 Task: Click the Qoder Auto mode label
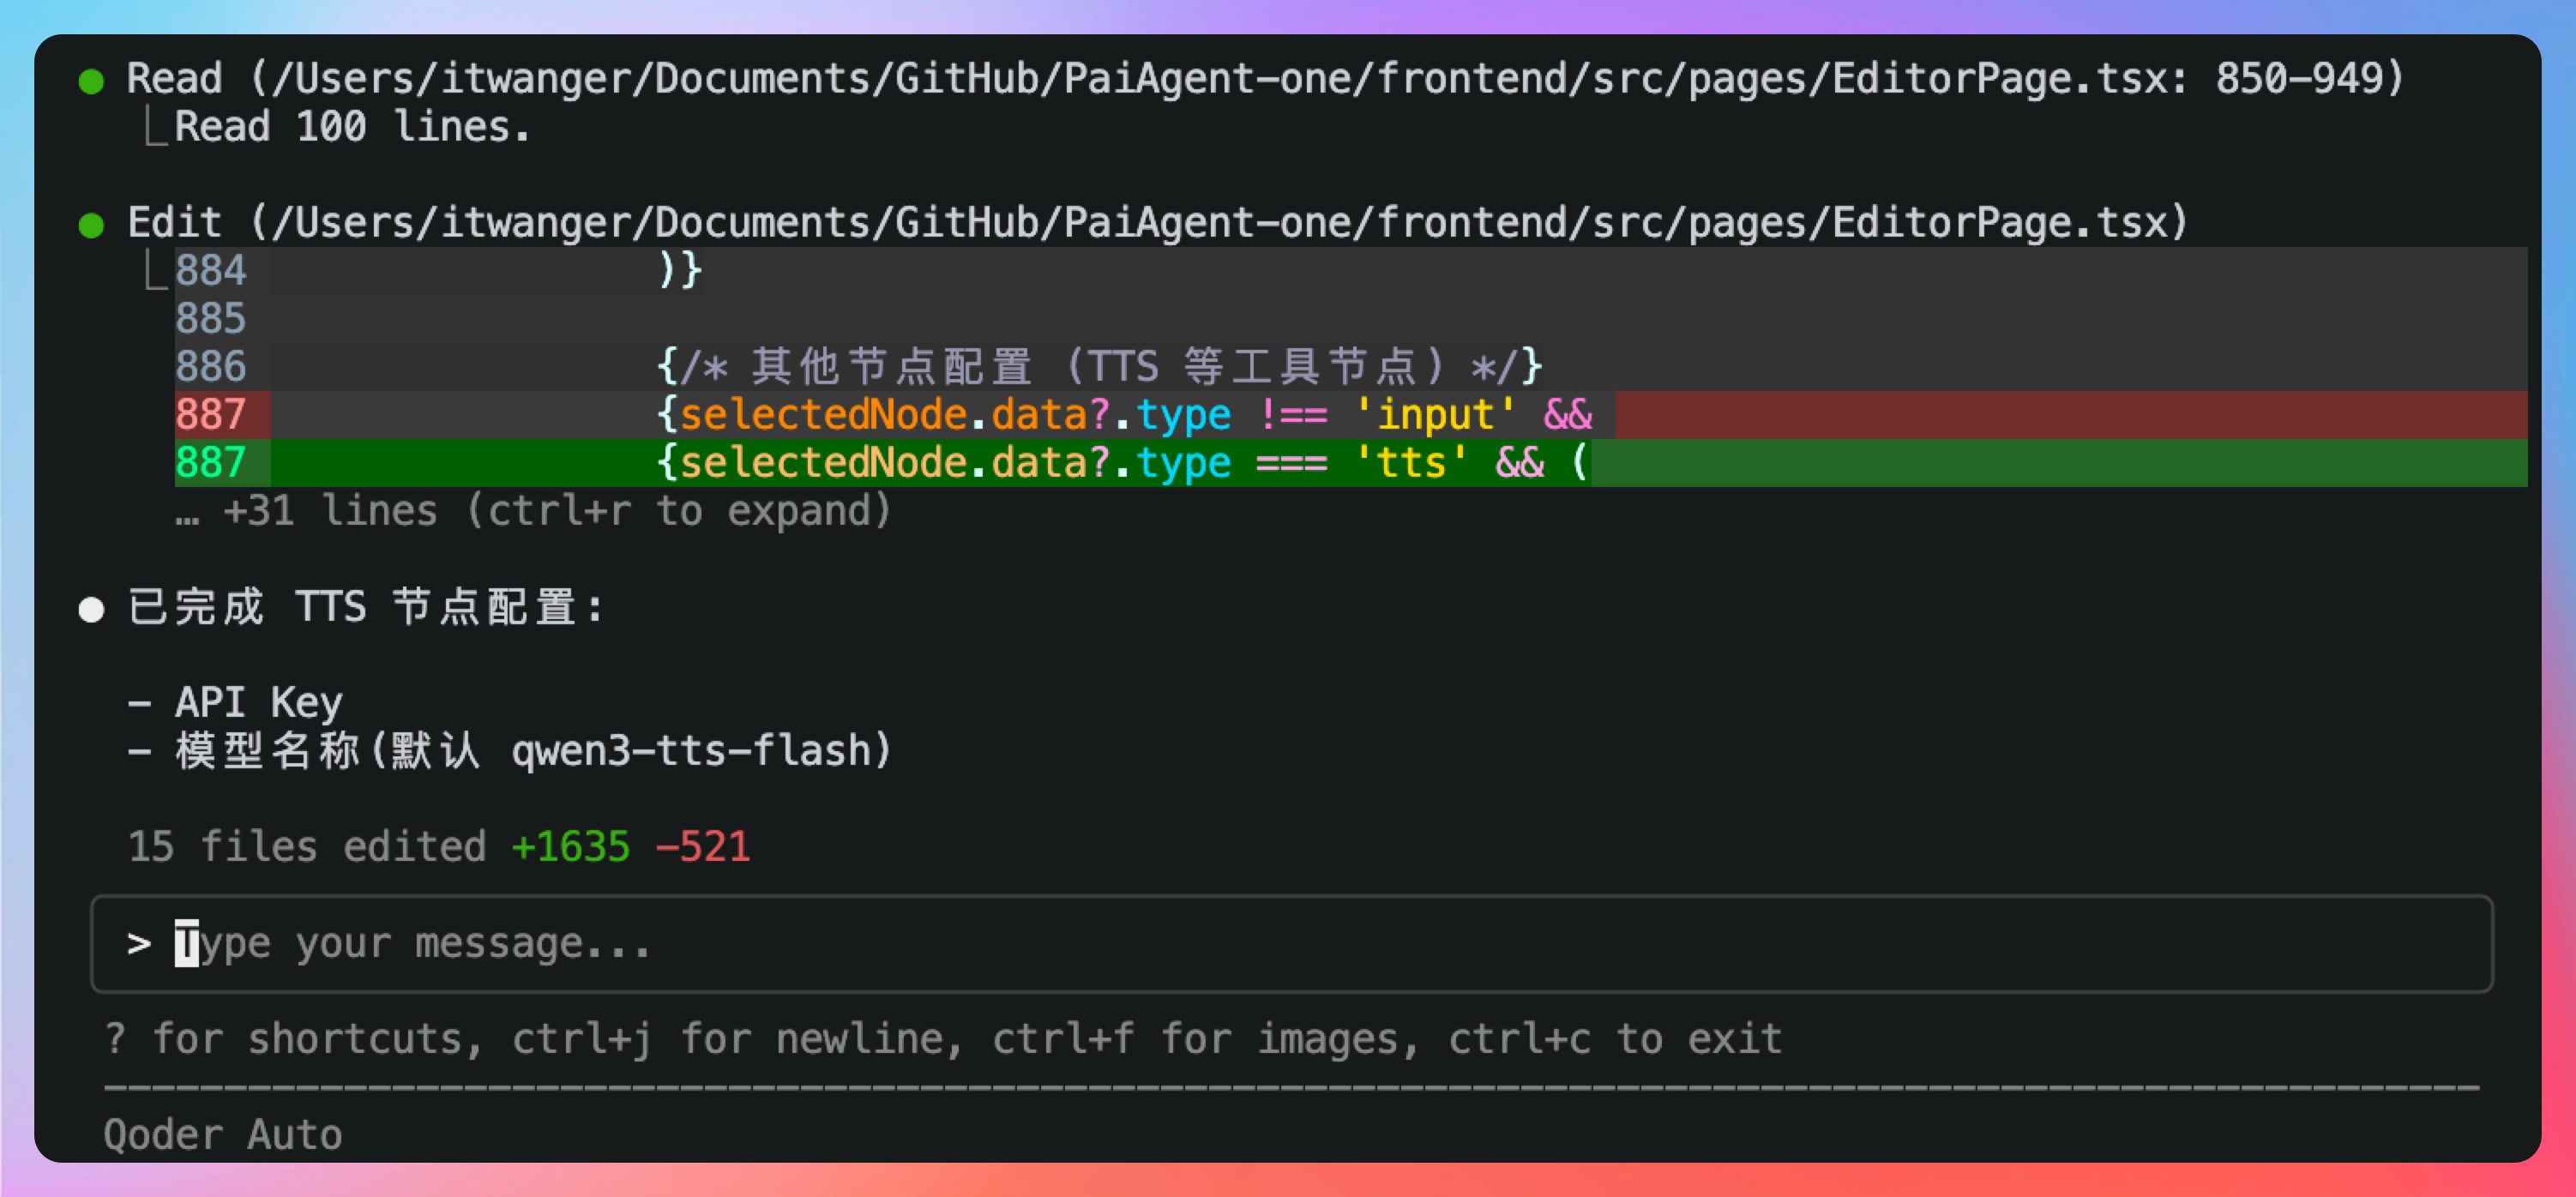coord(223,1135)
